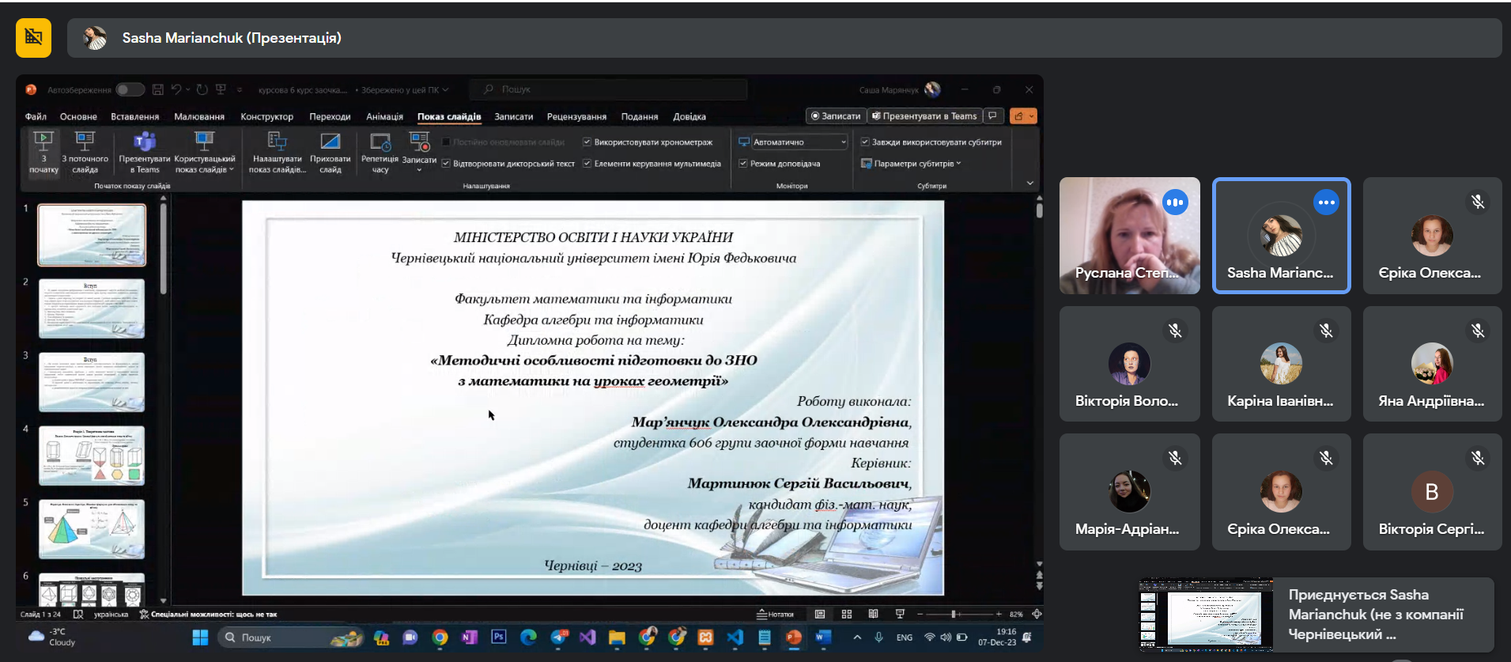
Task: Click українська language in status bar
Action: [111, 614]
